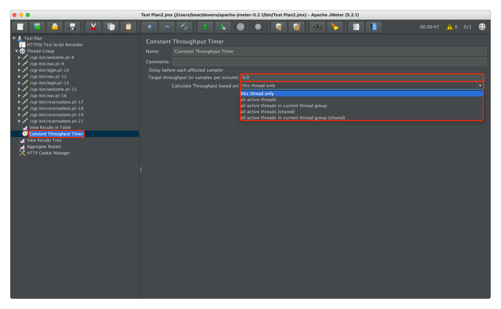Click the warning triangle log indicator

point(450,27)
